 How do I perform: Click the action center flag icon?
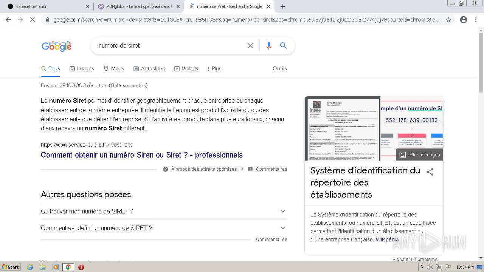click(x=448, y=267)
